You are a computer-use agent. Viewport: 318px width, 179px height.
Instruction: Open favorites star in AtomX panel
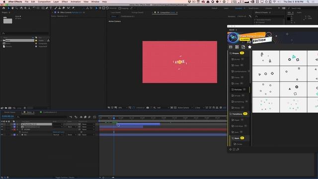click(x=249, y=47)
